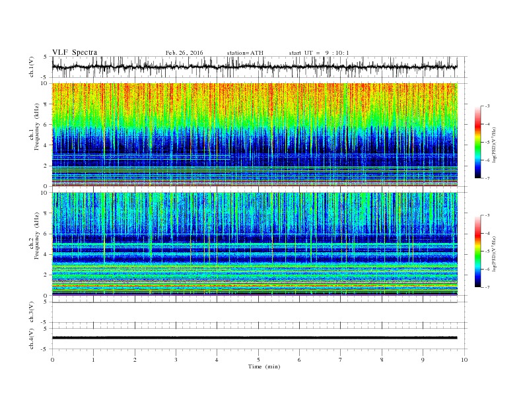
Task: Click the ch.1 voltage waveform trace
Action: point(255,67)
